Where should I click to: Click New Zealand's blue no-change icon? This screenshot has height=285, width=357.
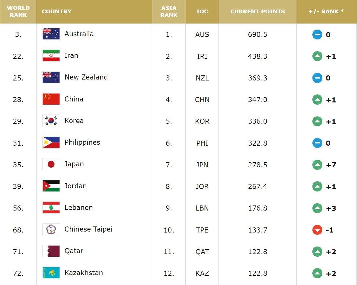coord(317,78)
